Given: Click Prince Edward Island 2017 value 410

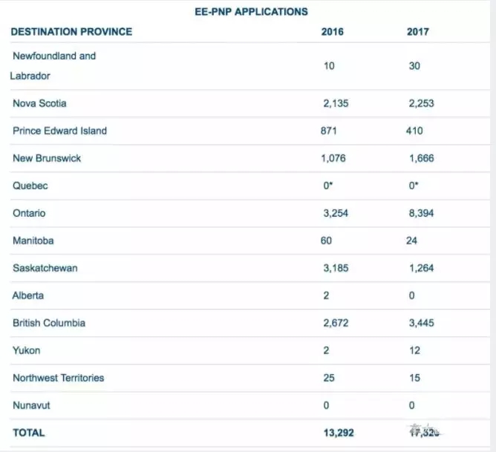Looking at the screenshot, I should click(x=414, y=131).
